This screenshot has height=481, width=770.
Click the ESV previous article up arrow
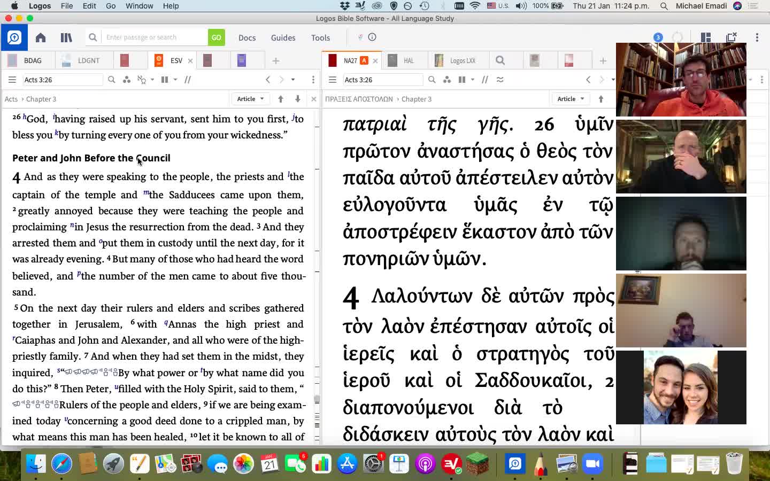pos(281,99)
